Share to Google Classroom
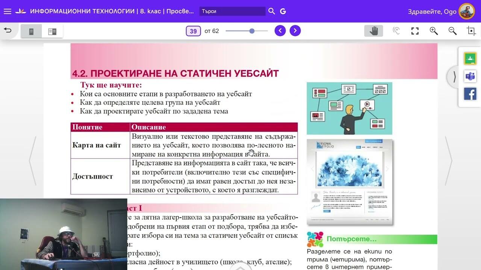Screen dimensions: 481x270 pyautogui.click(x=470, y=58)
